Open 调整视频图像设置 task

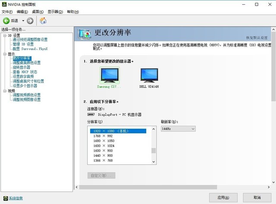(27, 99)
